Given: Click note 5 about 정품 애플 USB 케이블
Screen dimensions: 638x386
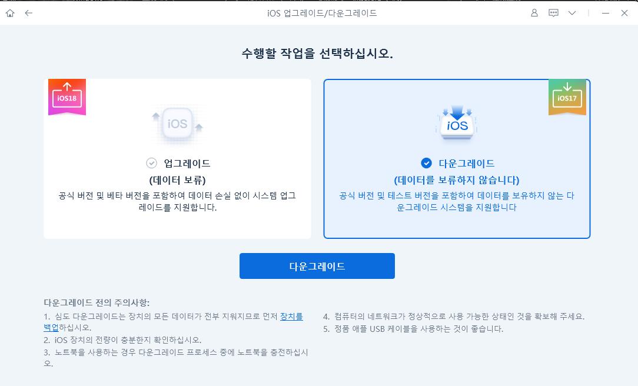Looking at the screenshot, I should 413,329.
